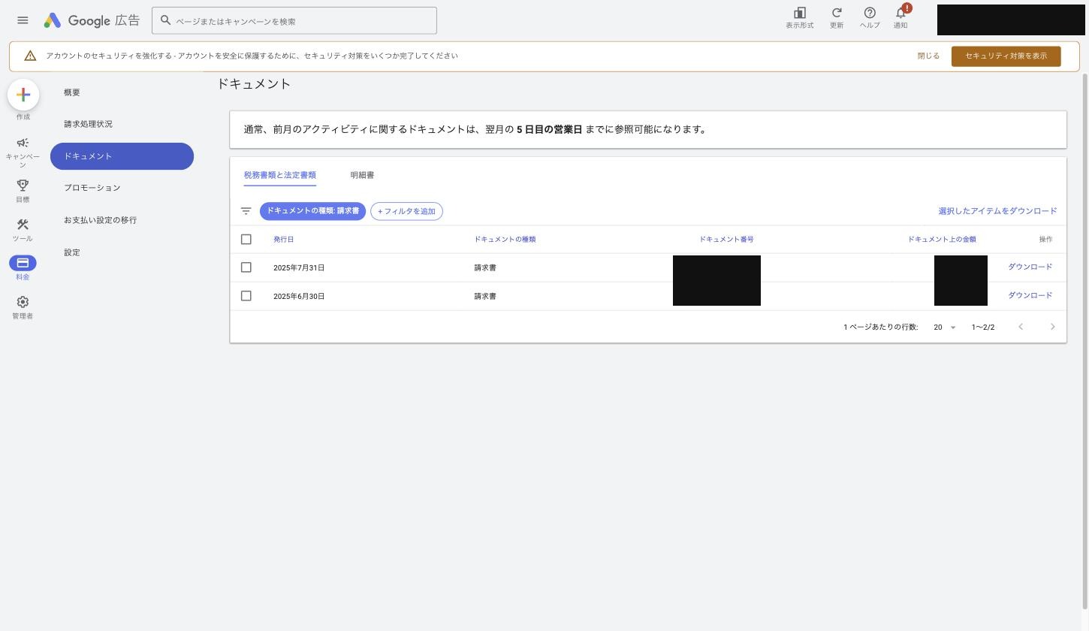The image size is (1089, 631).
Task: Click the table filter icon
Action: tap(246, 211)
